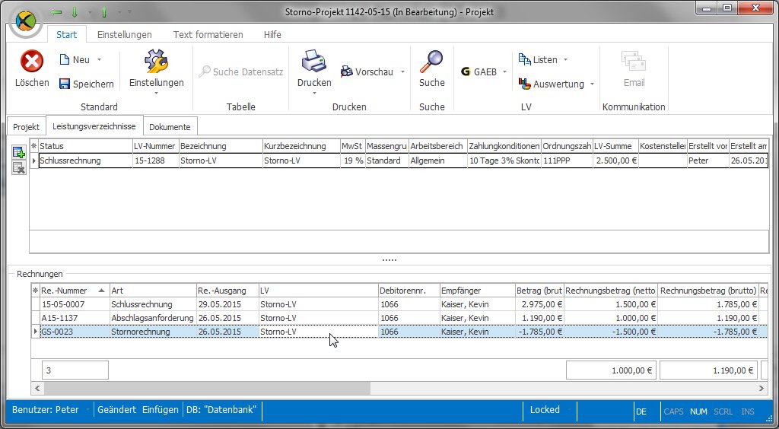Open the Listen dropdown arrow
Viewport: 779px width, 429px height.
tap(565, 59)
